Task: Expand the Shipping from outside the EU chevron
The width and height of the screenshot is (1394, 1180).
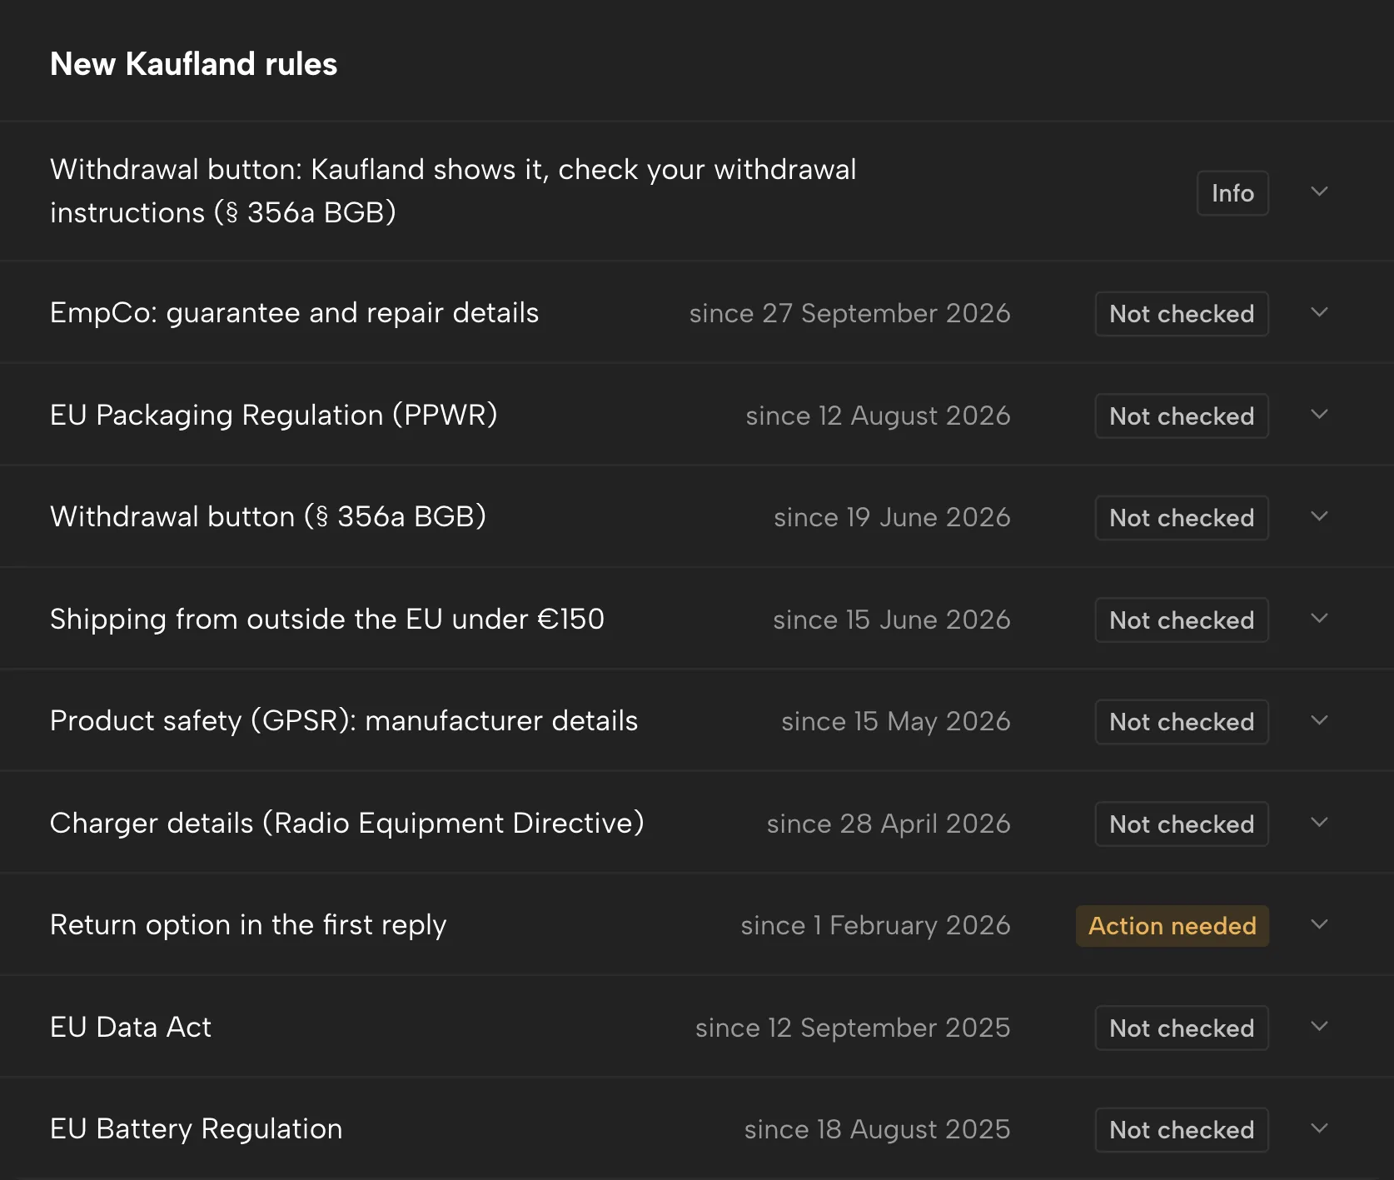Action: 1319,619
